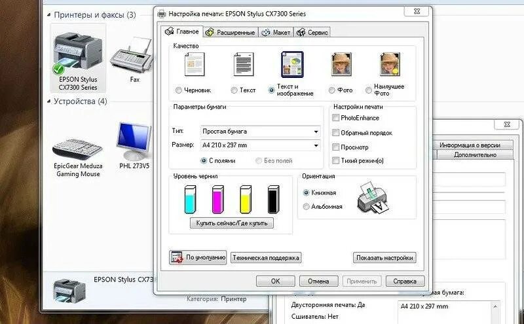The height and width of the screenshot is (324, 524).
Task: Click the Best Photo quality picture icon
Action: coord(390,64)
